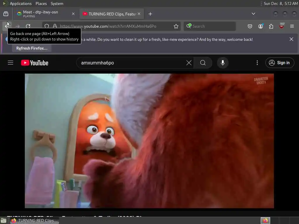Open the Pocket save icon
Viewport: 299px width, 224px height.
click(250, 26)
